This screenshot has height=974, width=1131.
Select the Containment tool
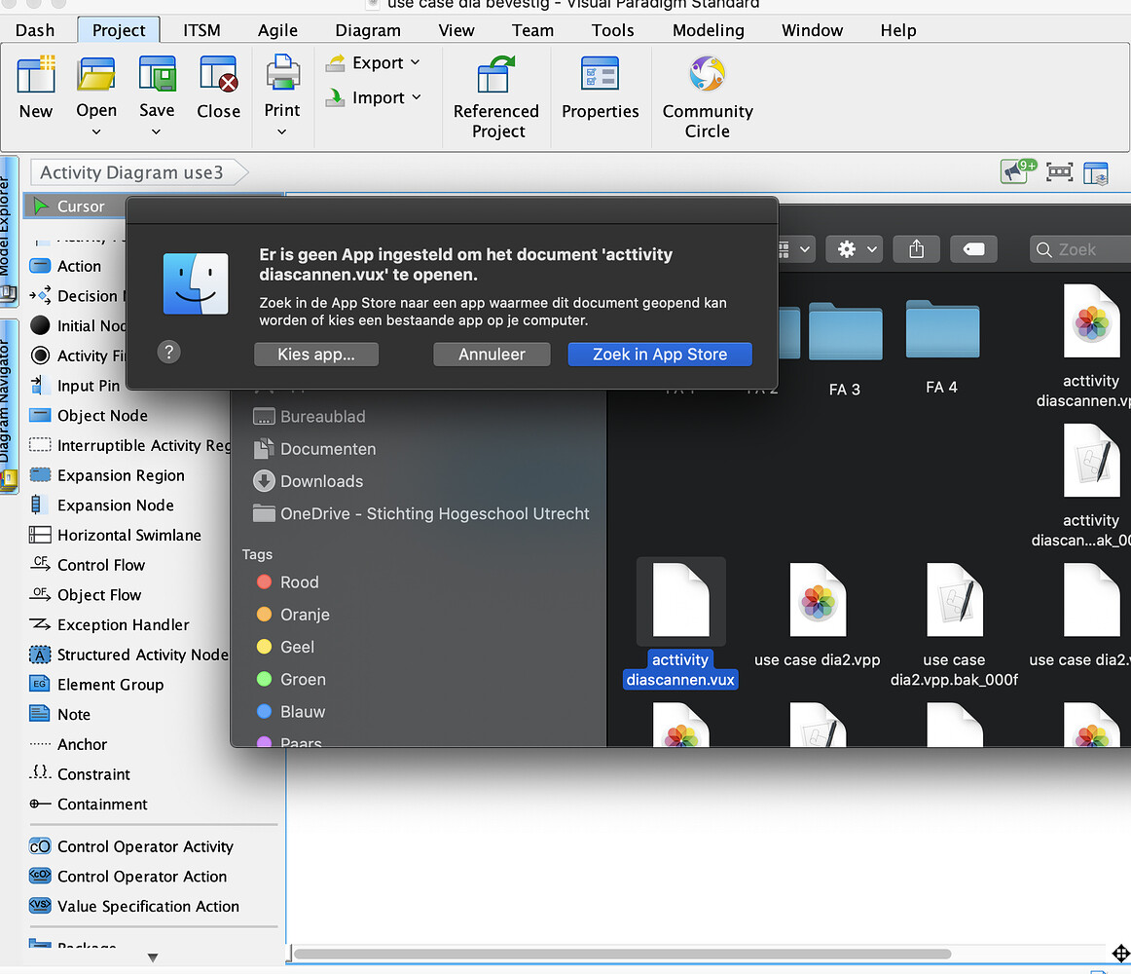(x=88, y=804)
